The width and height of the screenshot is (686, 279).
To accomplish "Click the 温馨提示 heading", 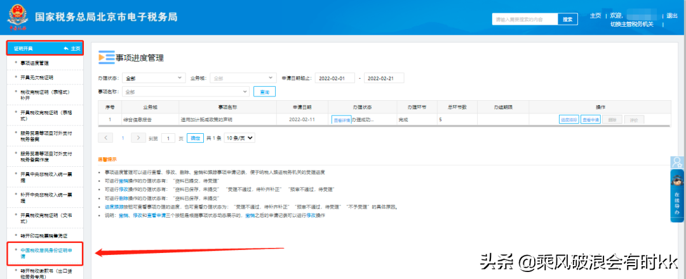I will pyautogui.click(x=107, y=159).
